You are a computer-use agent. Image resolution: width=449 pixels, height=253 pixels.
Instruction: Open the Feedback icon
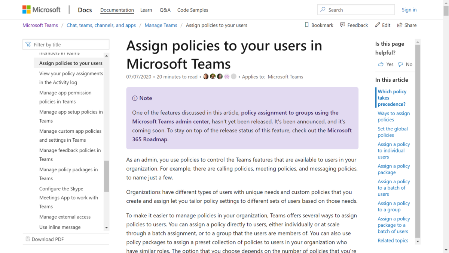coord(343,25)
